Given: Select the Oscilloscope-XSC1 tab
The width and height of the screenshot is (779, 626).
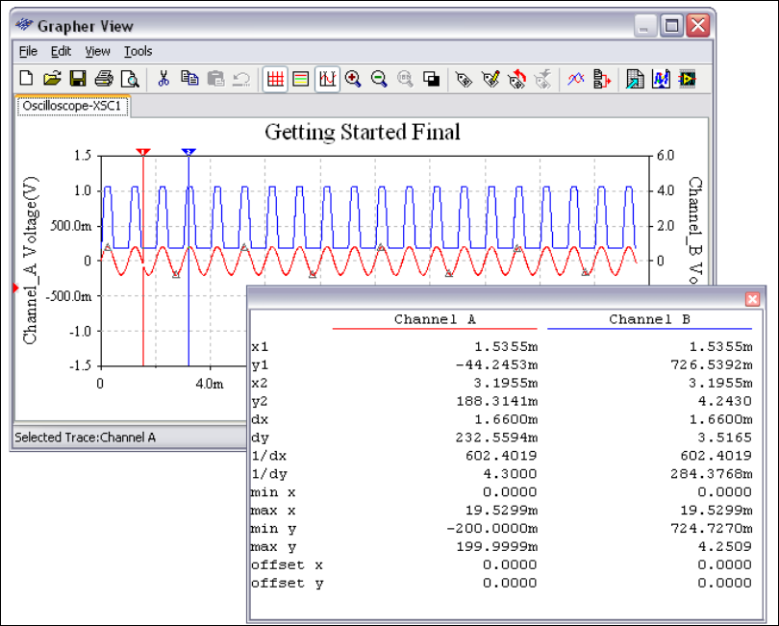Looking at the screenshot, I should click(73, 107).
